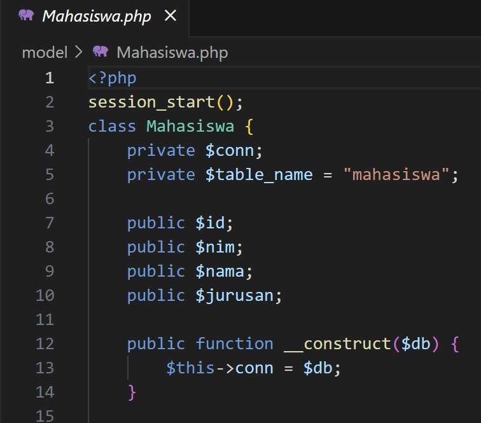Click the $jurusan property name
The image size is (481, 423).
[239, 296]
